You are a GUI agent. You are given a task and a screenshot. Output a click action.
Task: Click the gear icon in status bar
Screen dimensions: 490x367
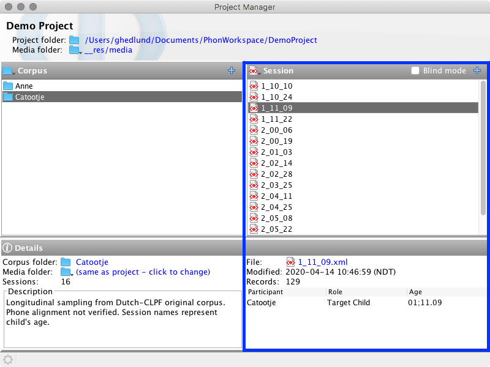tap(8, 359)
